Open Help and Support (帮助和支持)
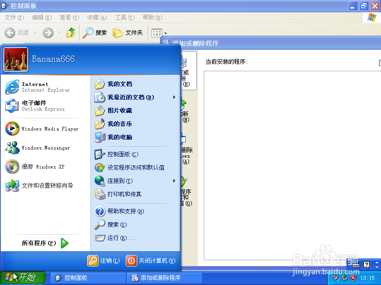 (136, 211)
